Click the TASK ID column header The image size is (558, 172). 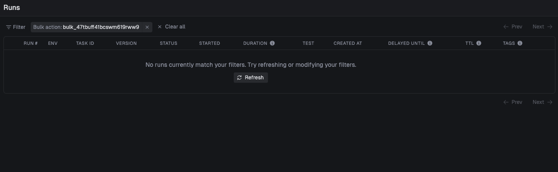pyautogui.click(x=85, y=43)
